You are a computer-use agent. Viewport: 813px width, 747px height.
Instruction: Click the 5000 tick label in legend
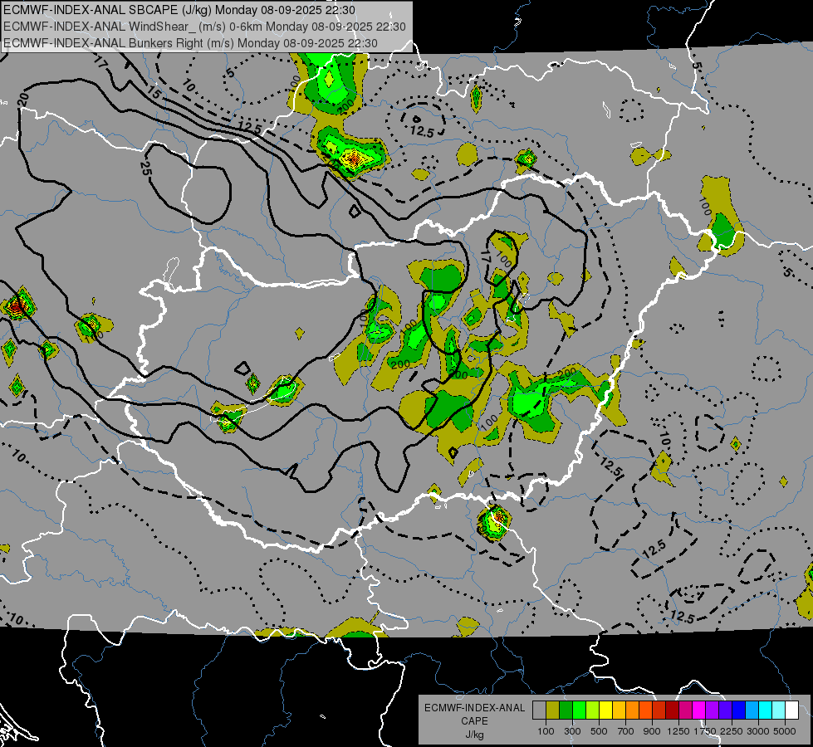pyautogui.click(x=785, y=731)
